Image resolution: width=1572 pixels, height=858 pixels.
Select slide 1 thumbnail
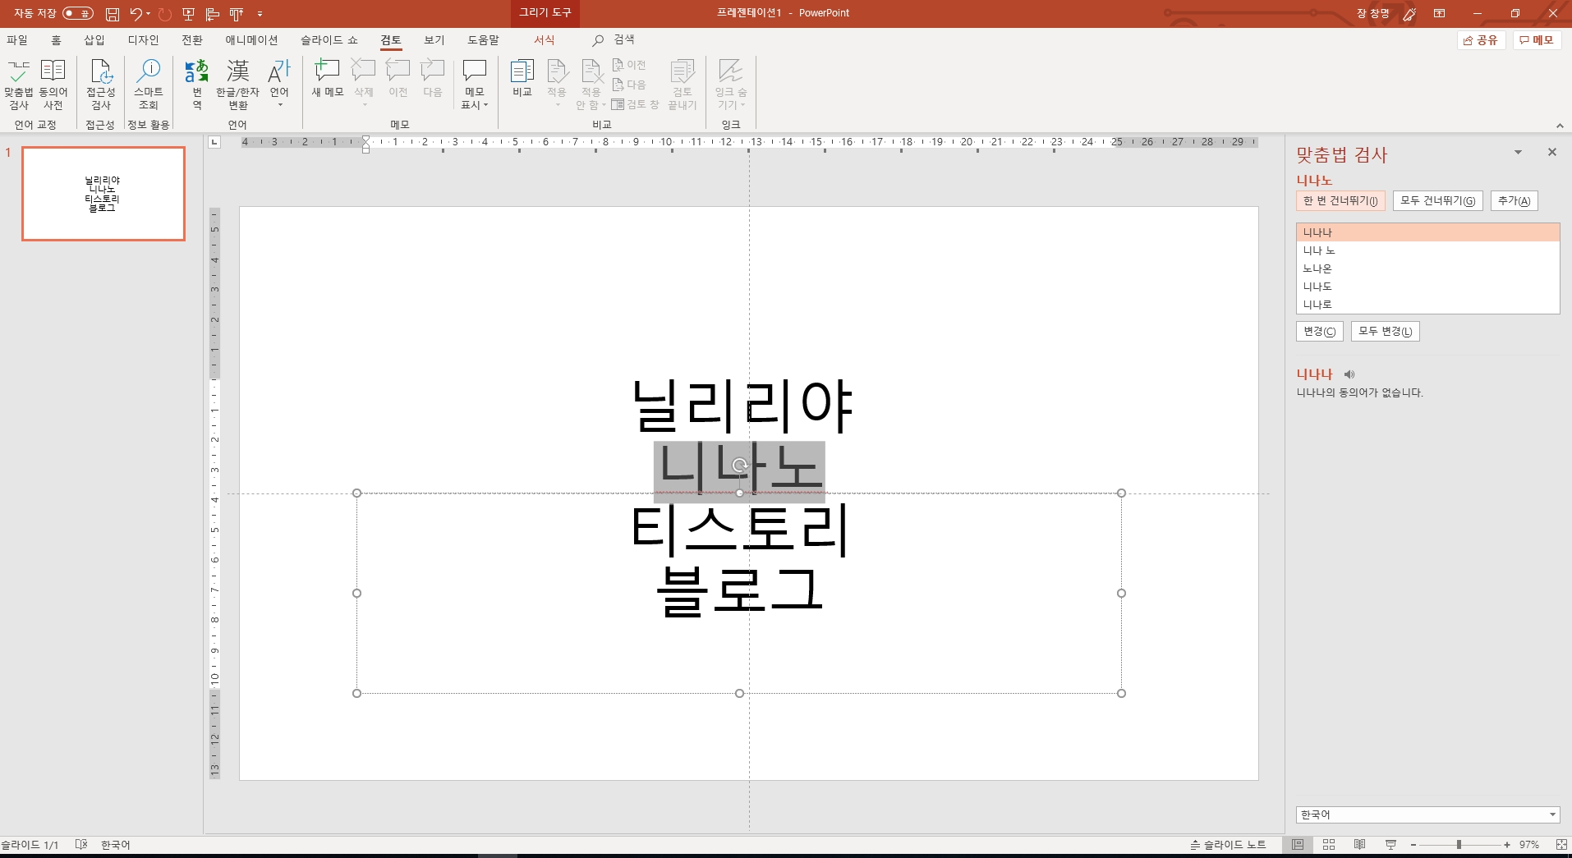click(x=103, y=194)
